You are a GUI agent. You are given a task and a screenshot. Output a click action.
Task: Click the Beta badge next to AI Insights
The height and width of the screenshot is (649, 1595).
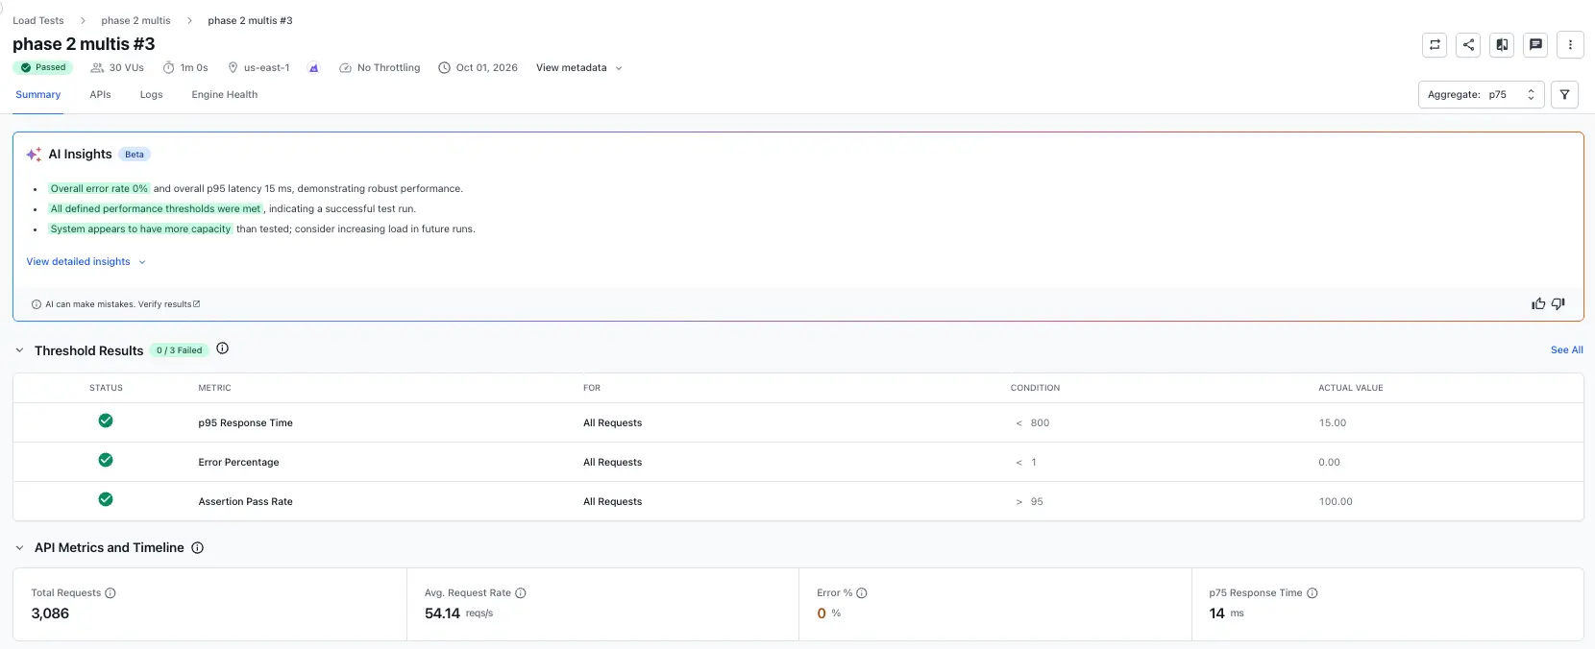(135, 155)
